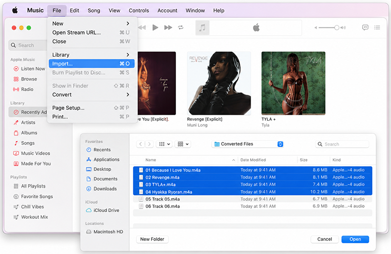This screenshot has height=254, width=391.
Task: Choose Page Setup… in File menu
Action: click(x=91, y=107)
